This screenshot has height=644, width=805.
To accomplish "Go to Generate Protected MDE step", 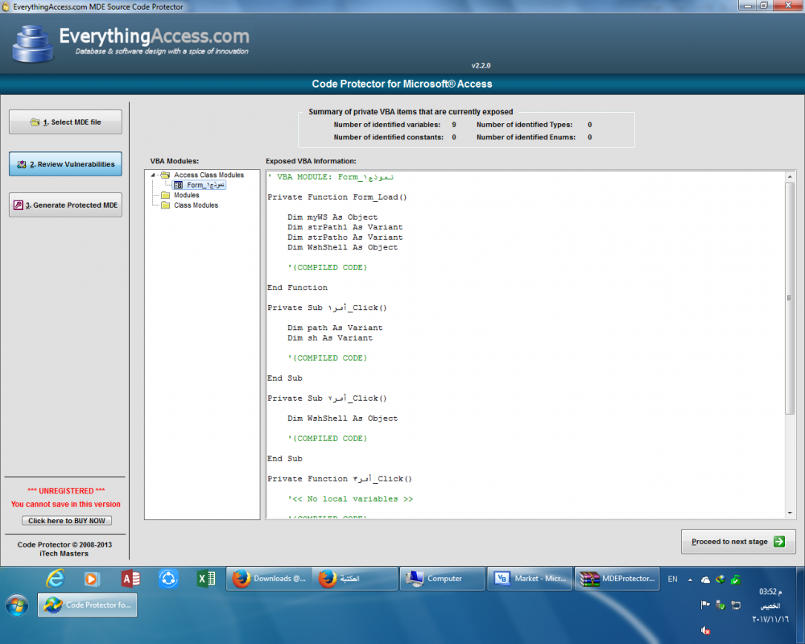I will (x=65, y=205).
